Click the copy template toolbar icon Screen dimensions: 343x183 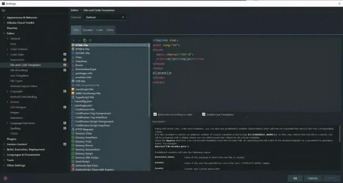point(85,40)
